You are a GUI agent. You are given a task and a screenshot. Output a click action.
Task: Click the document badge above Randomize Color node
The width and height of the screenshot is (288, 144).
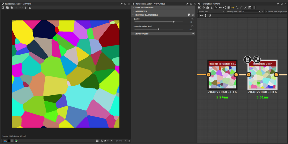pos(247,60)
